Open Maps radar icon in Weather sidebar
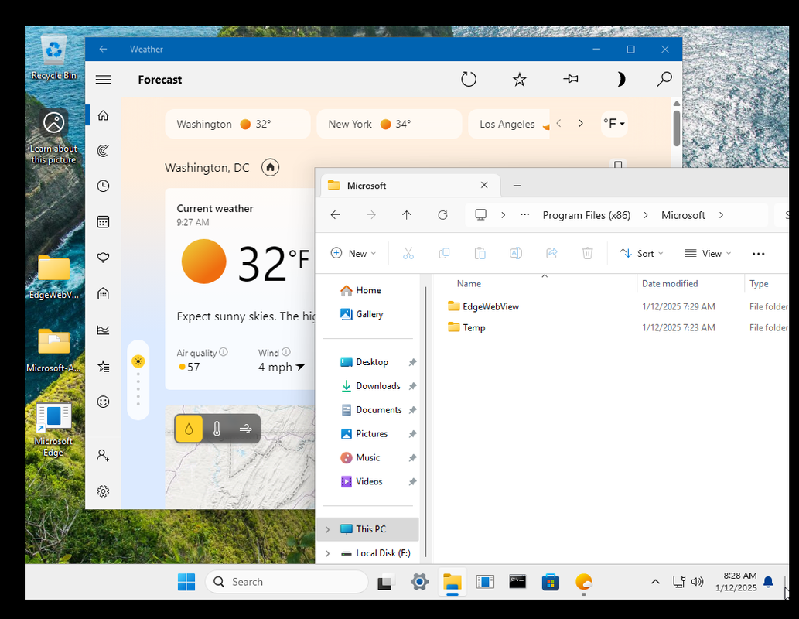 click(x=104, y=150)
